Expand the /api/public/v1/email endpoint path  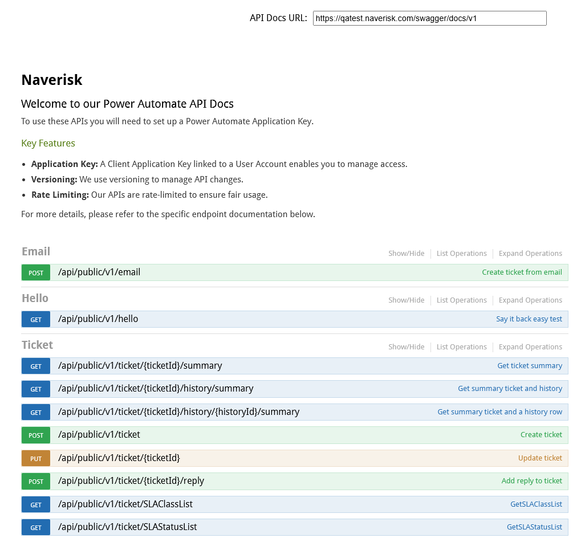[99, 272]
